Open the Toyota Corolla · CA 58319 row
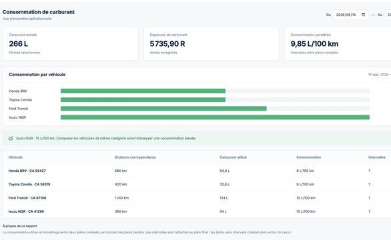391x240 pixels. [x=197, y=185]
